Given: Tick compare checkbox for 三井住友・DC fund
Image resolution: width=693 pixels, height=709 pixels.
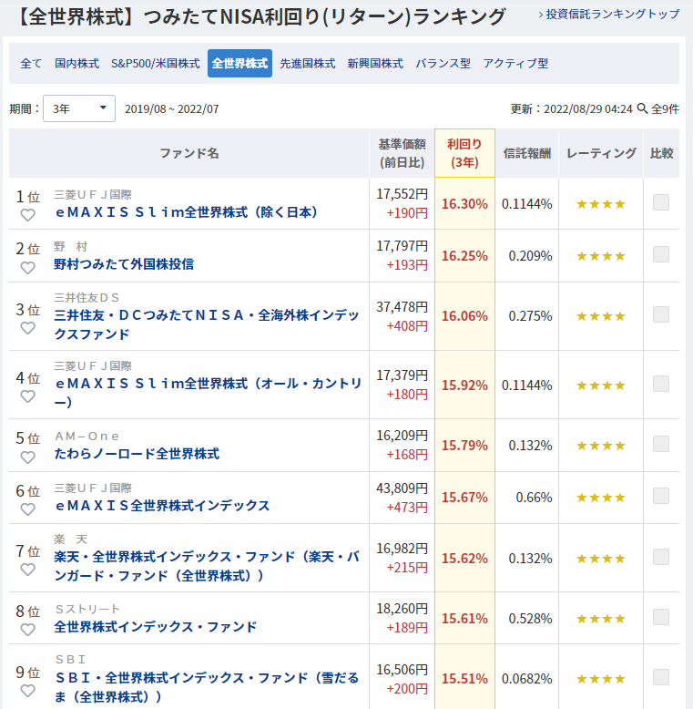Looking at the screenshot, I should click(661, 314).
